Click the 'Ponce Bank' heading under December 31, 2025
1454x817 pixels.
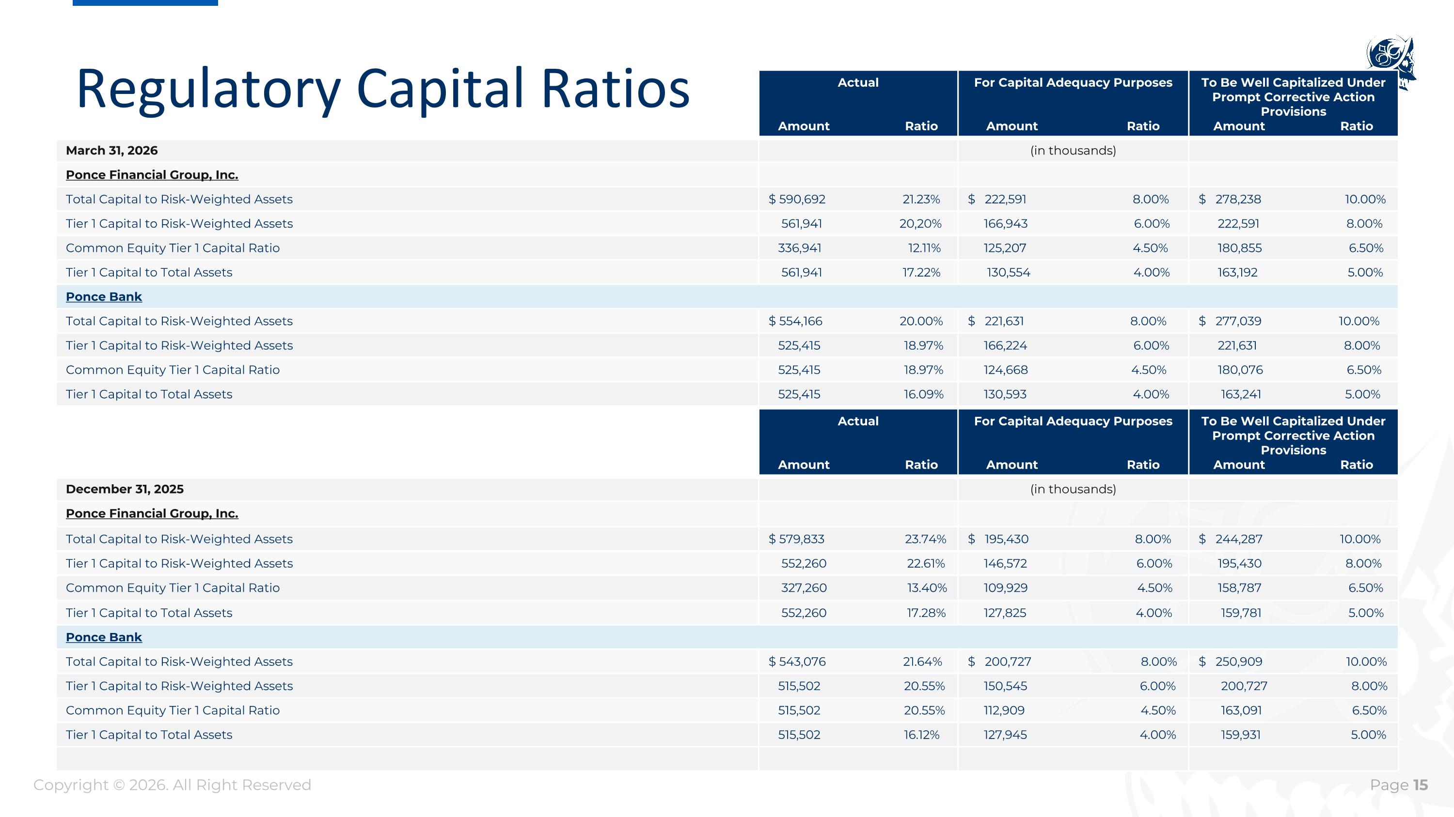coord(104,637)
